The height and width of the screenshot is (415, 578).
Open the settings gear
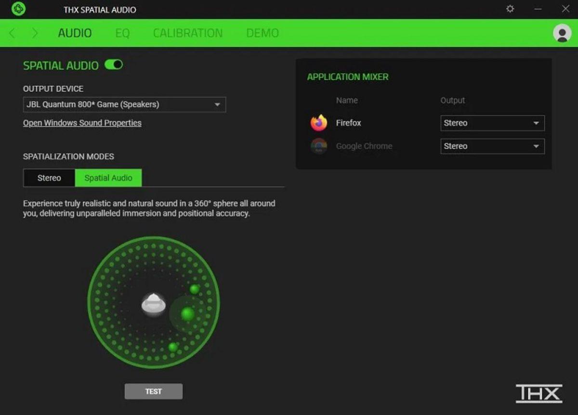click(509, 9)
